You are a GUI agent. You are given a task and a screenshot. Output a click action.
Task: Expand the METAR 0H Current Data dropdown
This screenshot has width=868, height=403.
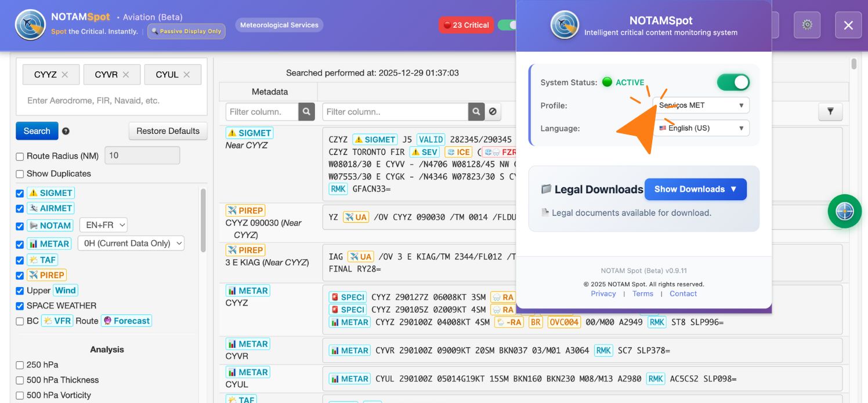(x=132, y=244)
